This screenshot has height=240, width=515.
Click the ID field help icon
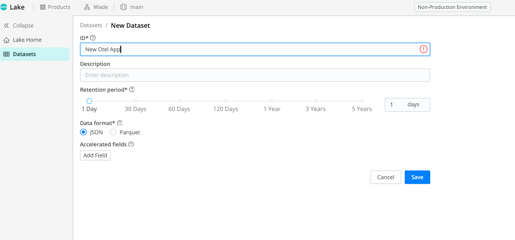pos(93,38)
